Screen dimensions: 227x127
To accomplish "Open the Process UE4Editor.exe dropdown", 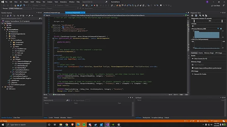I will coord(31,8).
